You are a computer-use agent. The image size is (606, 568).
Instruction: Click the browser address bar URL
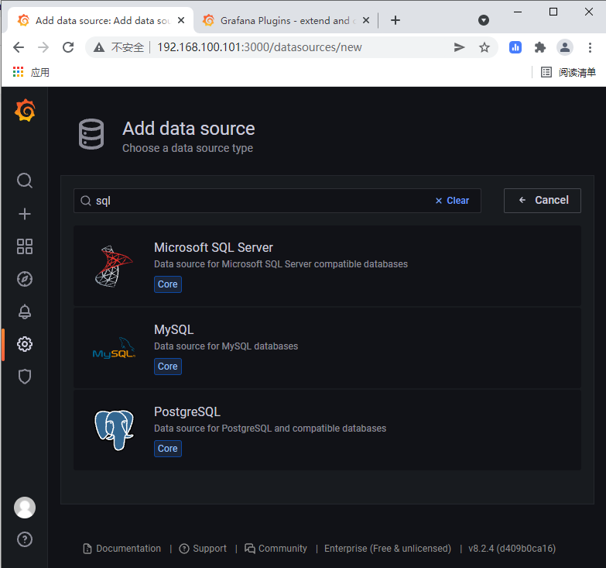(x=259, y=47)
